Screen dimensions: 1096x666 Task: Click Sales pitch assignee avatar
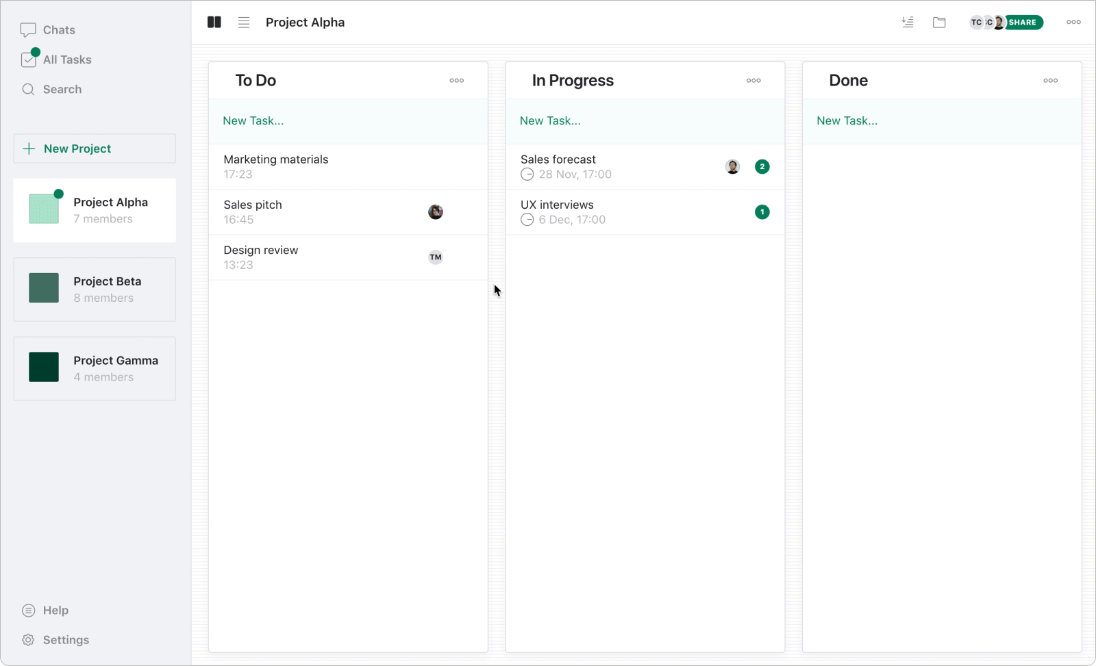(x=436, y=212)
